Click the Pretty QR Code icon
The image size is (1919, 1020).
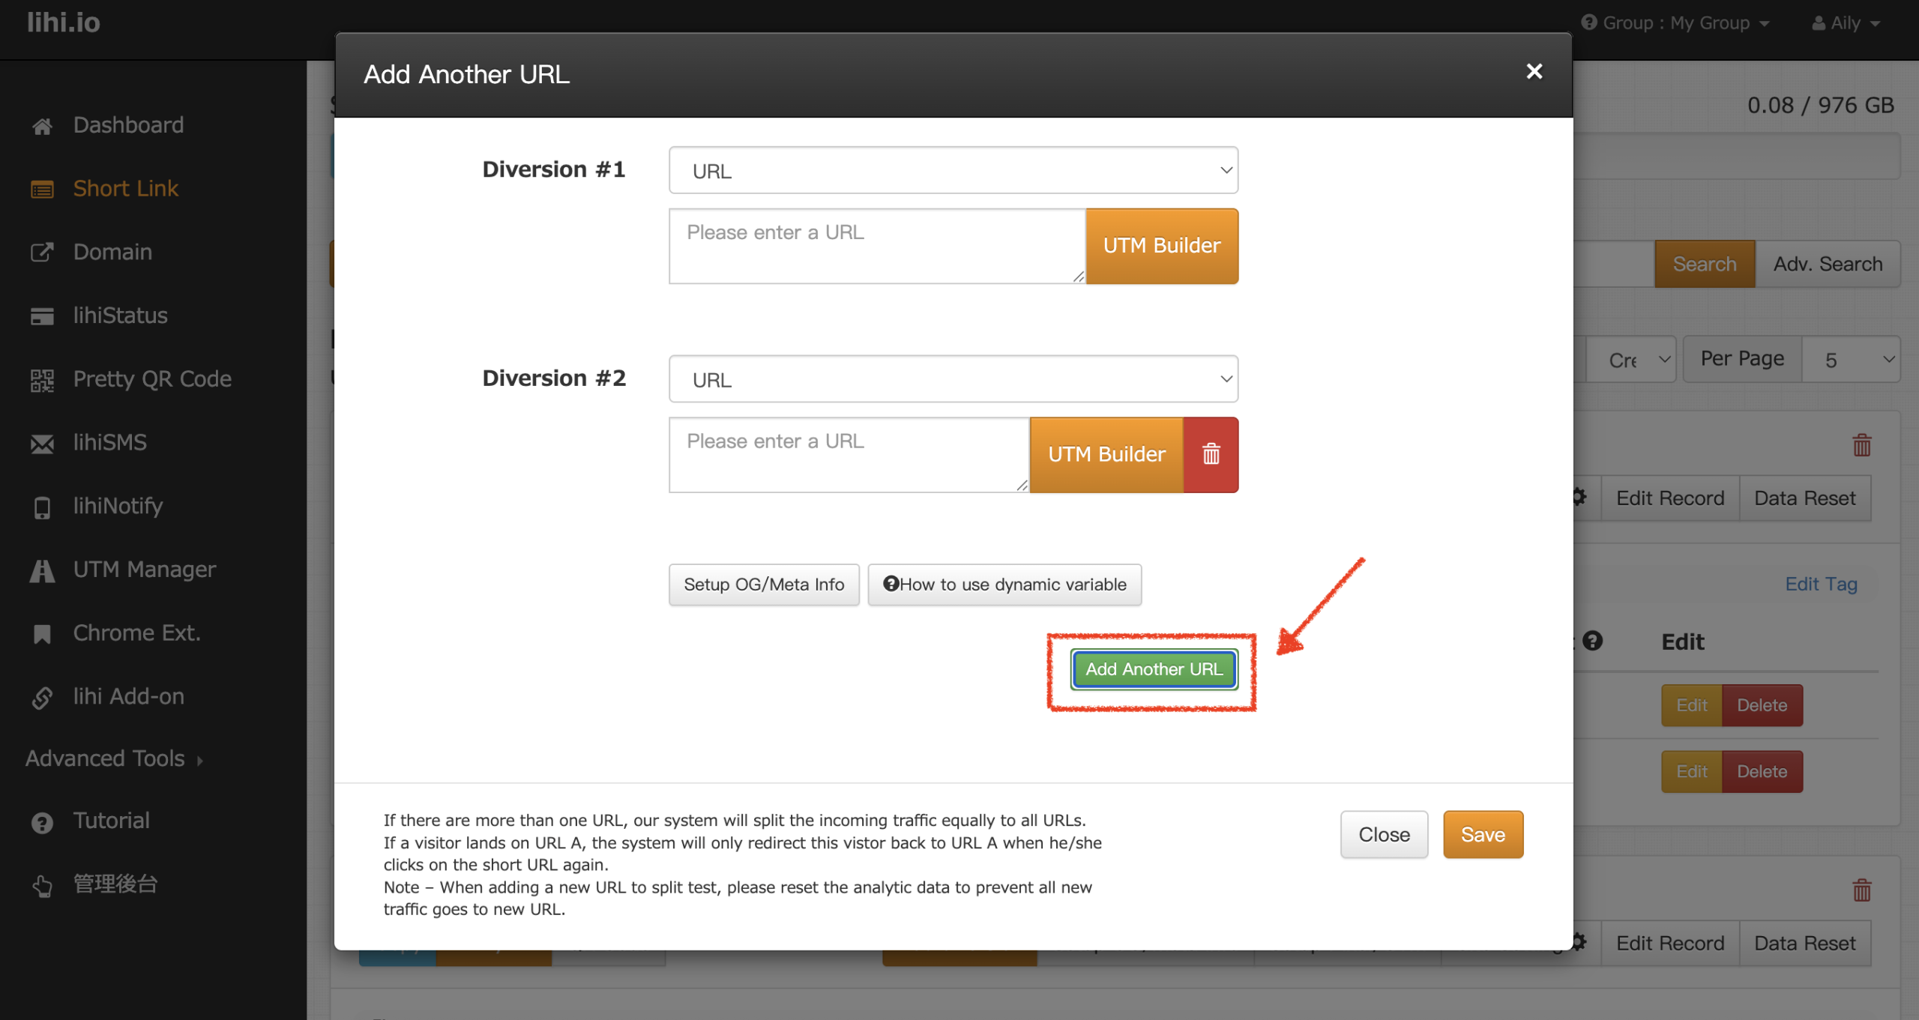tap(42, 380)
